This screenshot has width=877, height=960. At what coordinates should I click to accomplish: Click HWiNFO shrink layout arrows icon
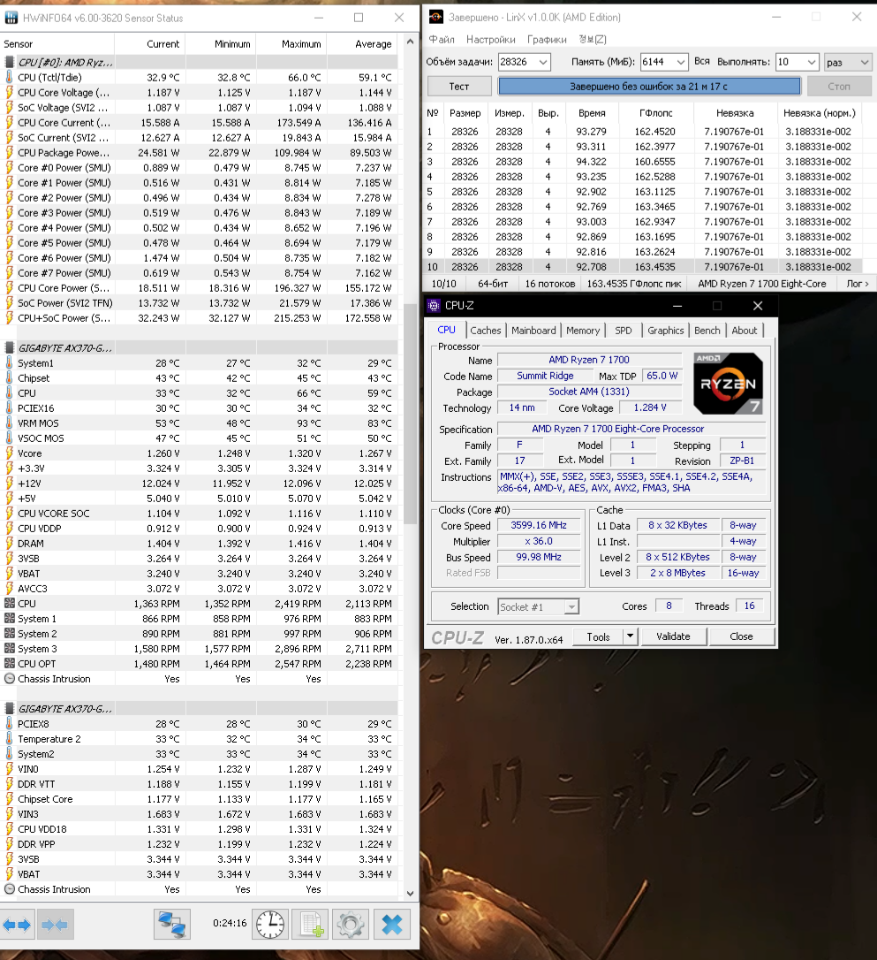(x=55, y=925)
